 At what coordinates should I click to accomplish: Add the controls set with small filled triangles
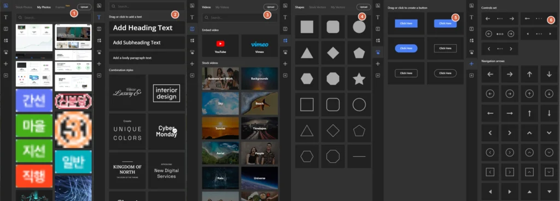pos(539,34)
